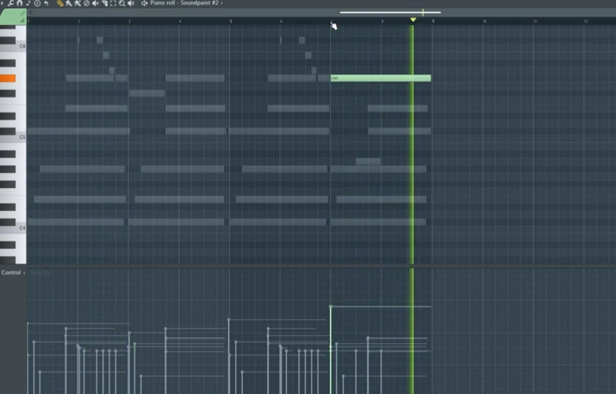
Task: Click bar number 2 on the timeline ruler
Action: click(78, 21)
